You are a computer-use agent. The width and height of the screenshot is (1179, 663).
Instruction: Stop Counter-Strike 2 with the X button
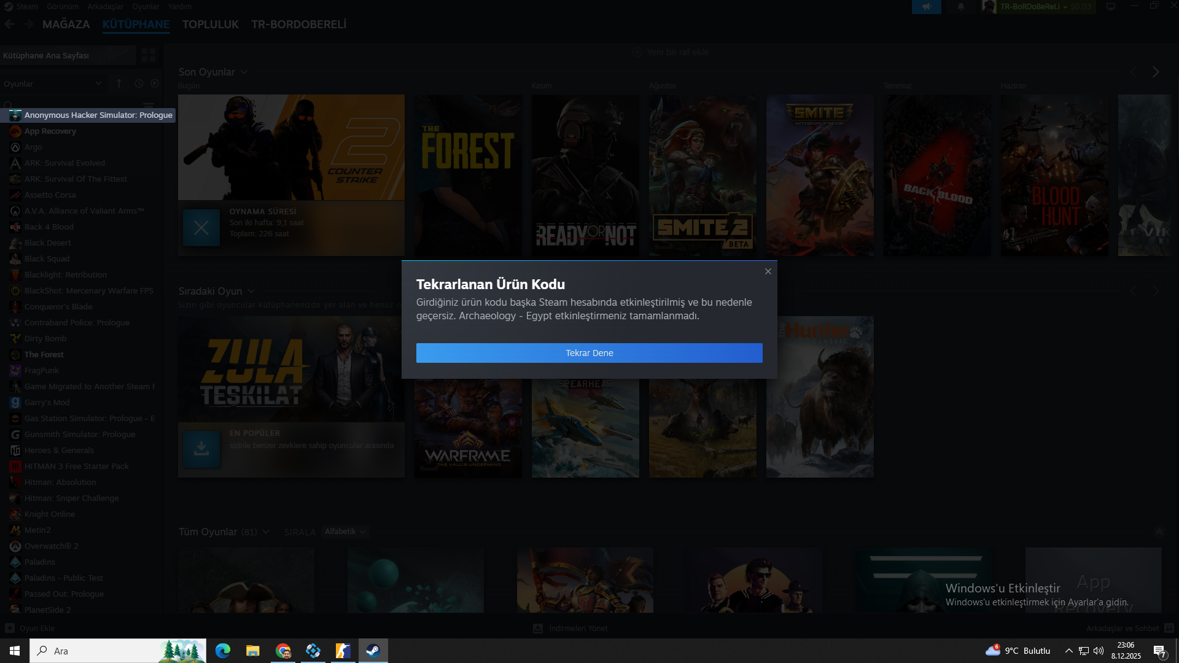click(x=201, y=228)
